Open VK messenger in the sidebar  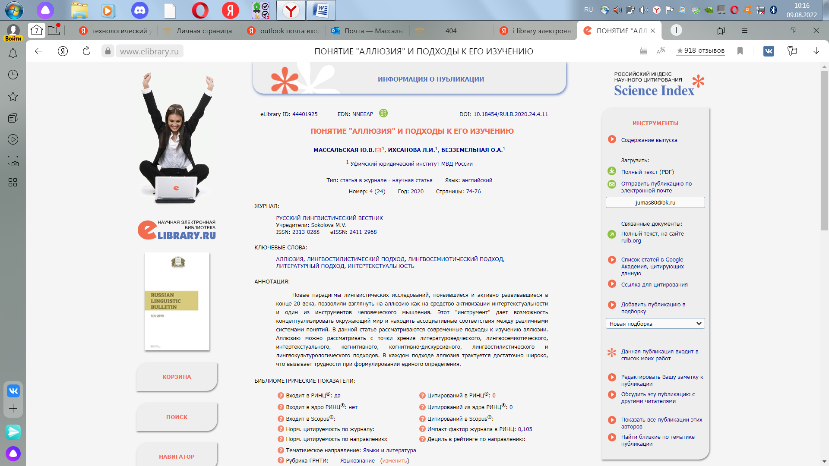tap(13, 391)
